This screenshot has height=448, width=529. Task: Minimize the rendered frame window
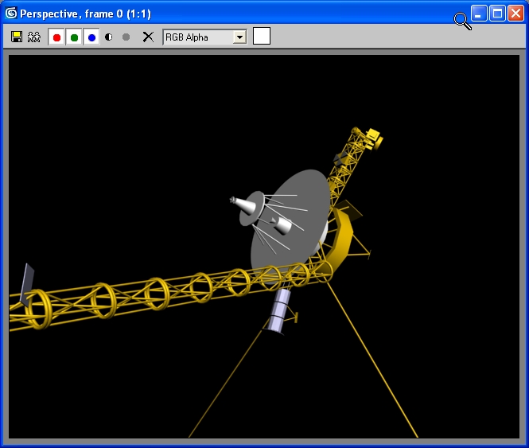(479, 14)
